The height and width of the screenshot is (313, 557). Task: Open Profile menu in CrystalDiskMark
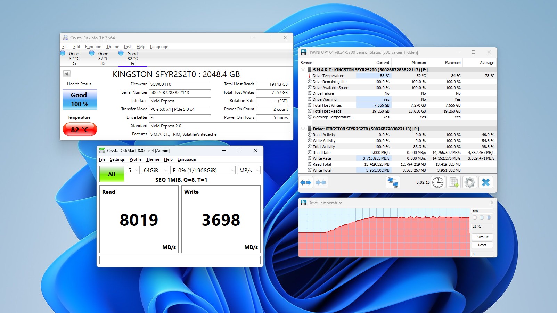pyautogui.click(x=136, y=159)
